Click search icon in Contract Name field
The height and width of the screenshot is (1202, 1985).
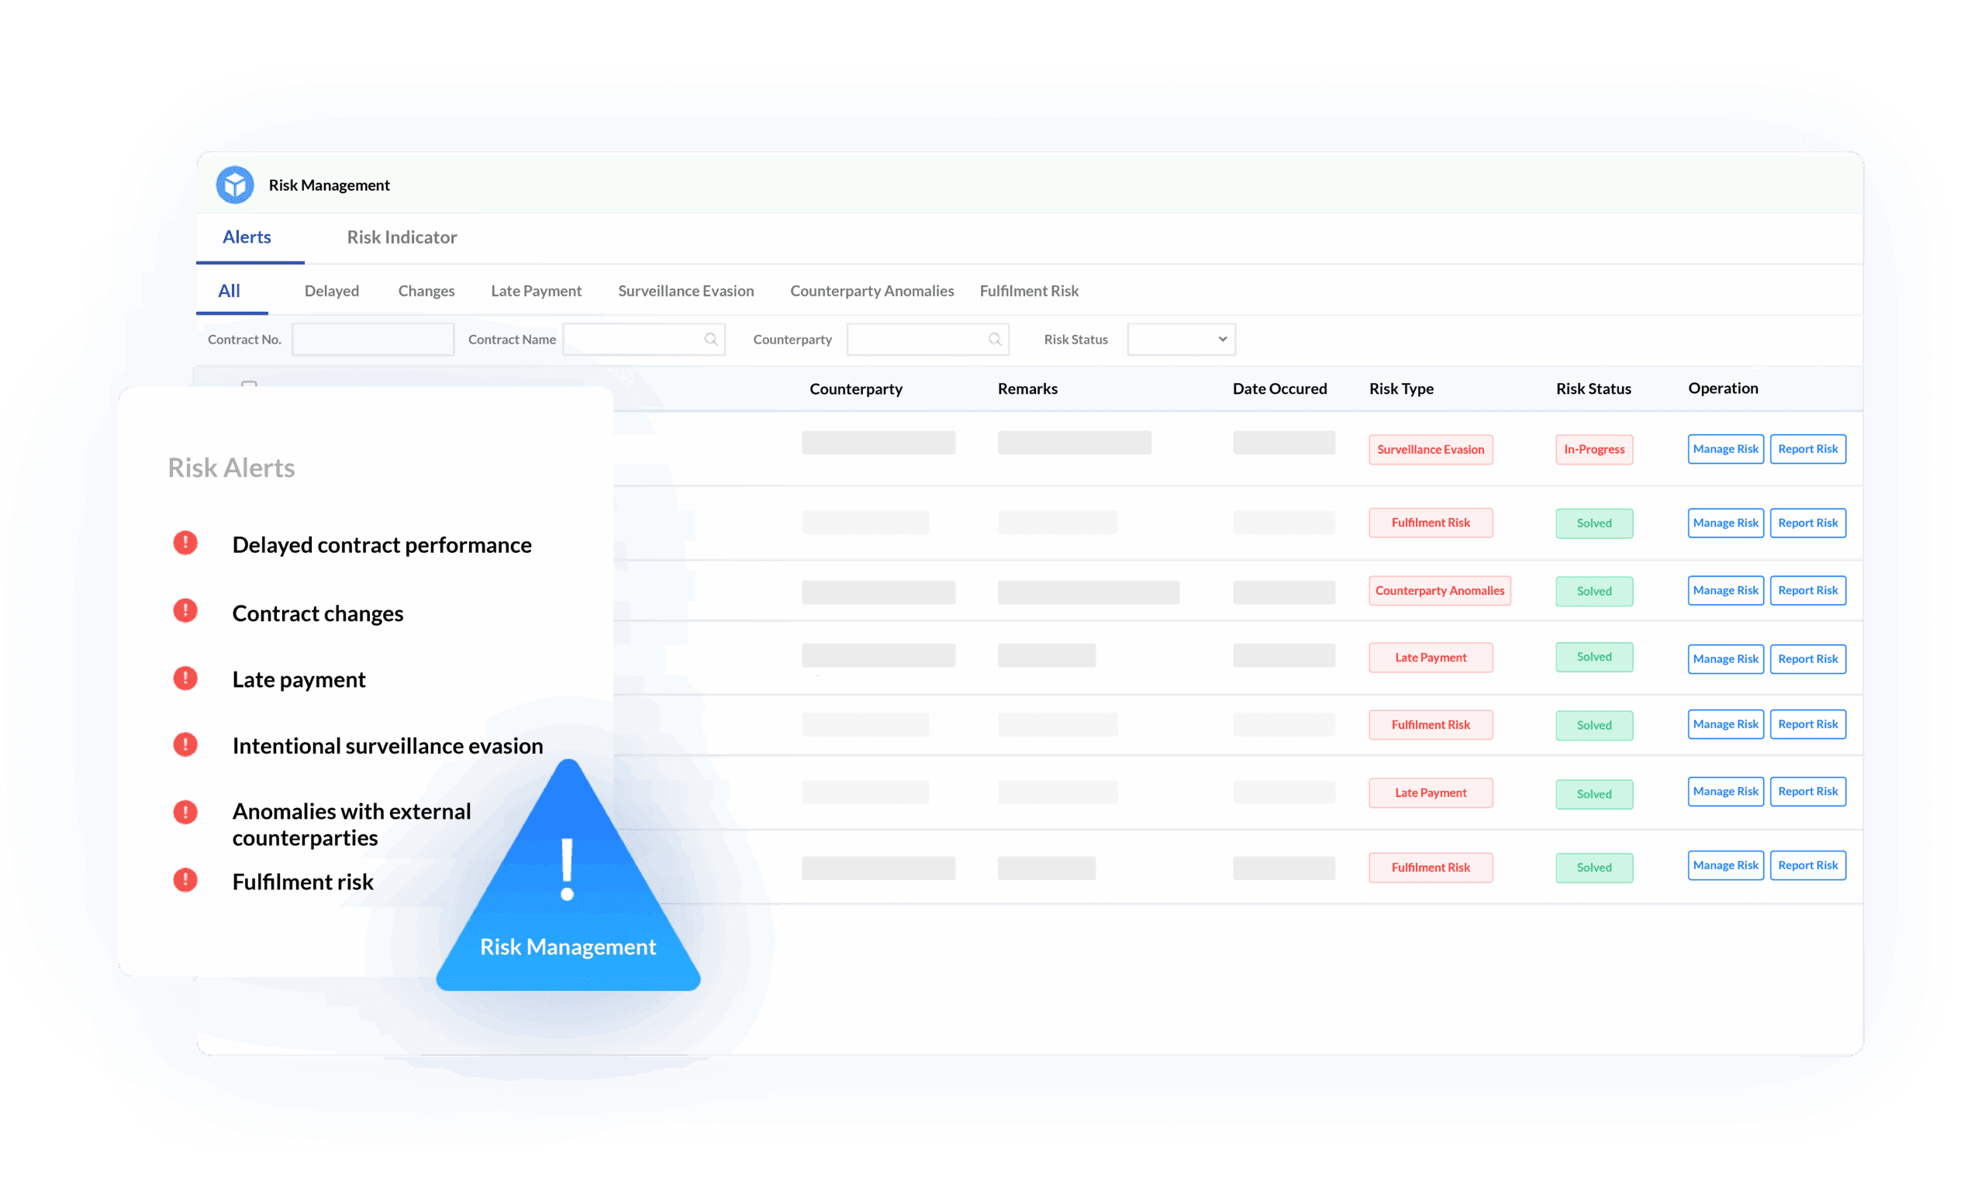(709, 339)
